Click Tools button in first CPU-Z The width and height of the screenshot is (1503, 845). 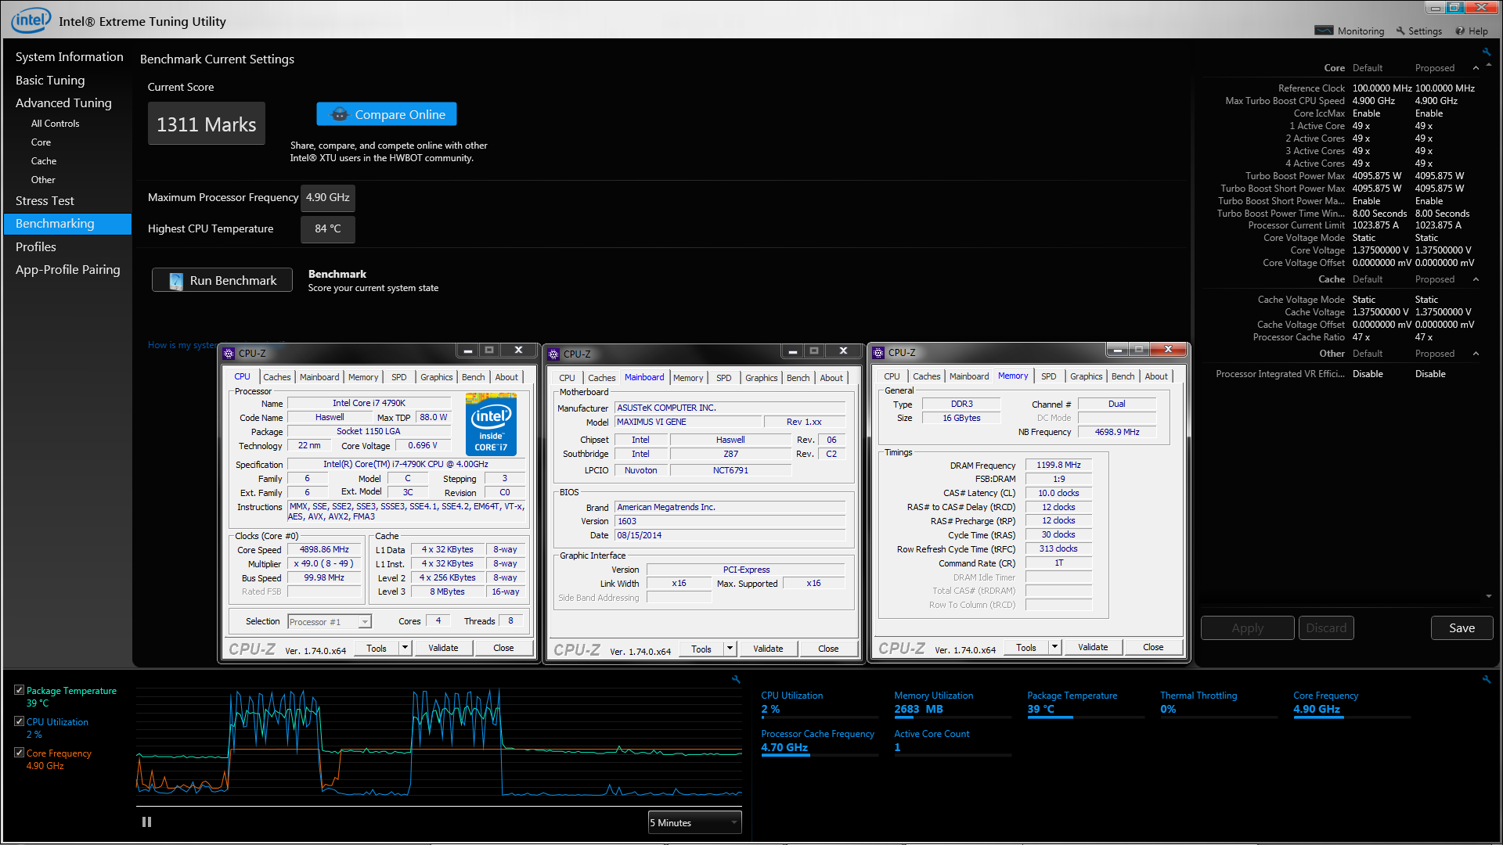pos(377,648)
